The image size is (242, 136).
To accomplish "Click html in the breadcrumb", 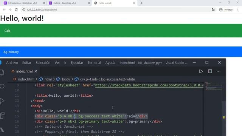I will 48,79.
